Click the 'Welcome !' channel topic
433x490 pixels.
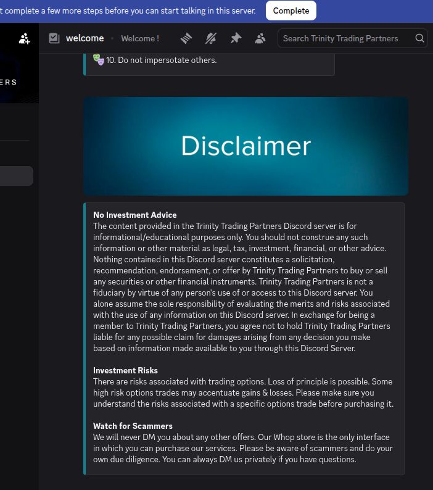click(x=140, y=38)
